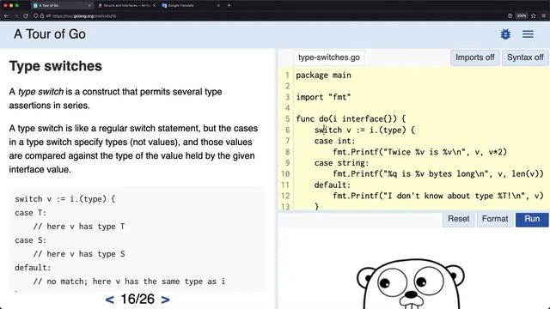550x309 pixels.
Task: Click the italic 'type switch' term
Action: (x=40, y=92)
